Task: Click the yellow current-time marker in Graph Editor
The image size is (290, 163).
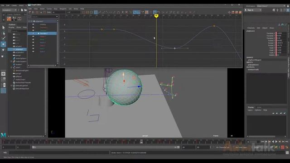Action: point(156,16)
